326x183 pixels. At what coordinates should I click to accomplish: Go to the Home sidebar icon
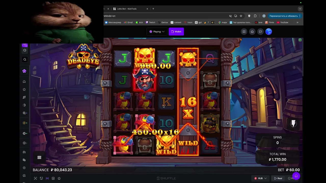[24, 82]
